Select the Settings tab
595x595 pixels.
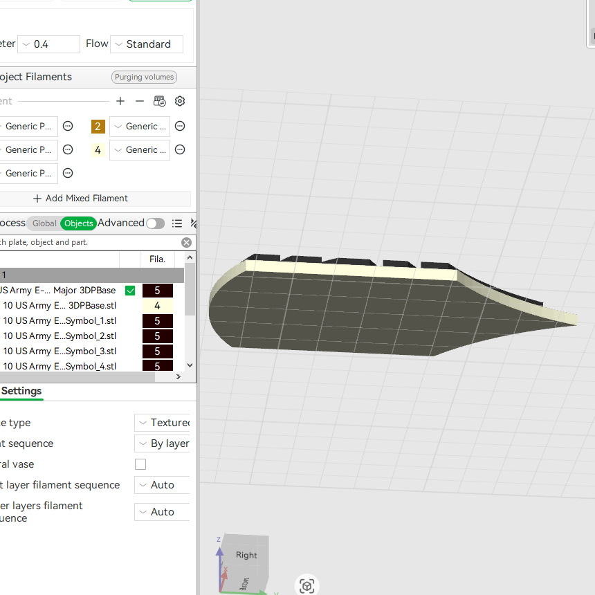tap(21, 391)
